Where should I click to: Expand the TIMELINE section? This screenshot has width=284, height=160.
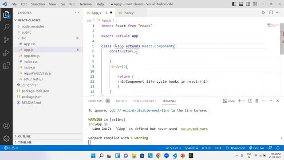(25, 142)
